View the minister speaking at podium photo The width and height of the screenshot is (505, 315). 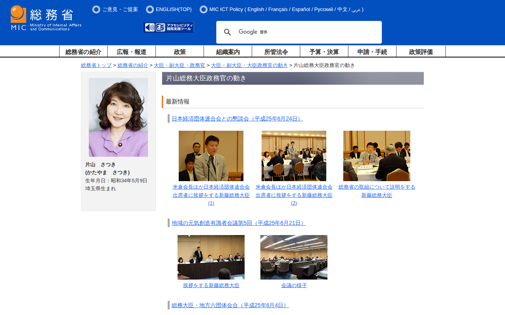pos(211,156)
